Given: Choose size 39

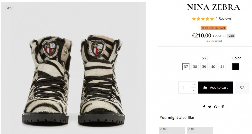Looking at the screenshot, I should [204, 67].
